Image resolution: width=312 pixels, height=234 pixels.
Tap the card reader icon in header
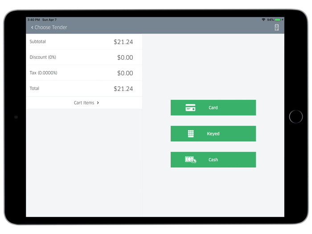coord(277,28)
